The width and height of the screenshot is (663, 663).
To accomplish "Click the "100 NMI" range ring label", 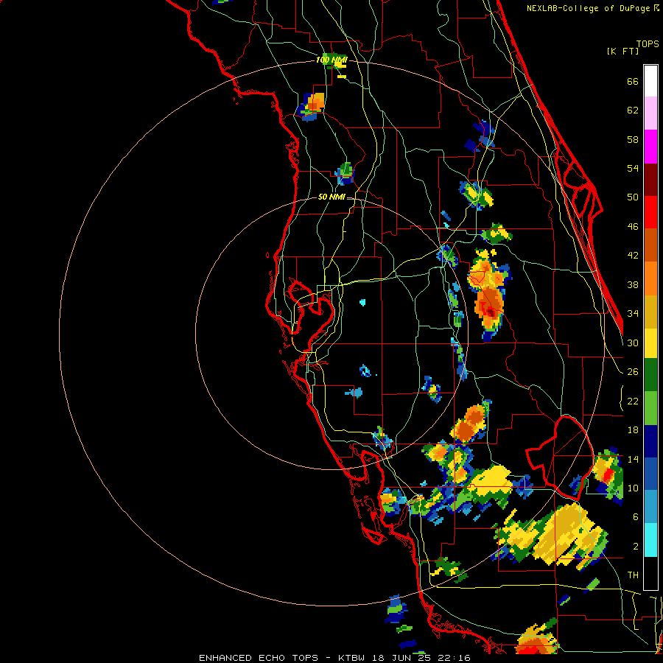I will (x=331, y=60).
